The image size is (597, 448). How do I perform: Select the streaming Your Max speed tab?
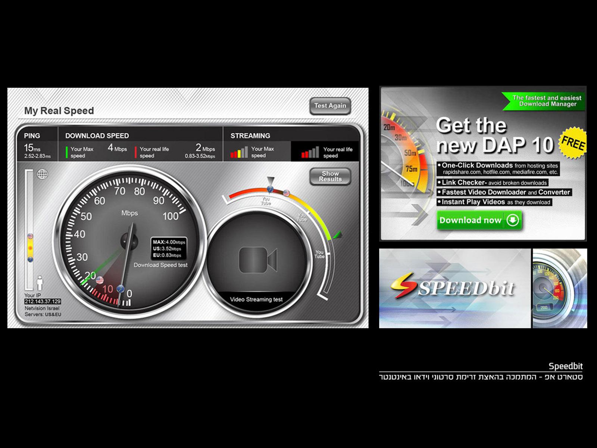click(x=257, y=151)
